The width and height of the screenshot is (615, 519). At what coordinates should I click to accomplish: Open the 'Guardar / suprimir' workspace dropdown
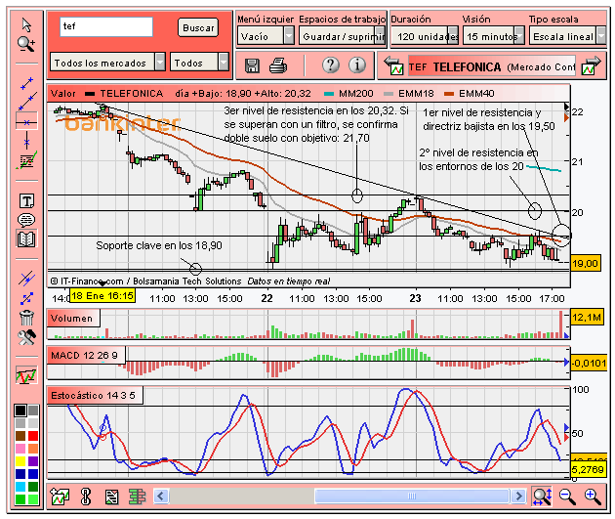(342, 36)
